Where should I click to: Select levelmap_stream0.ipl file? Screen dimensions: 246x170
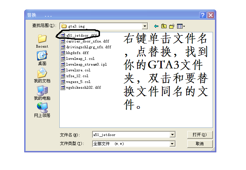click(86, 64)
